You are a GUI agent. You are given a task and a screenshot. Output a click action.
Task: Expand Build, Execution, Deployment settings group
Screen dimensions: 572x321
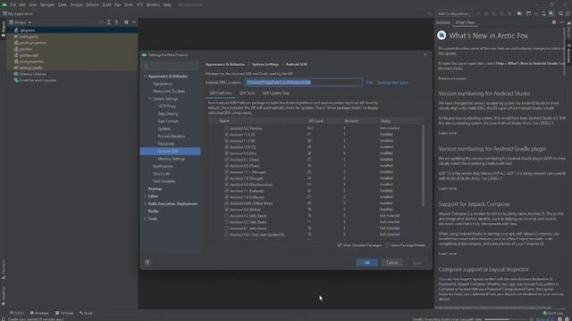(x=145, y=203)
